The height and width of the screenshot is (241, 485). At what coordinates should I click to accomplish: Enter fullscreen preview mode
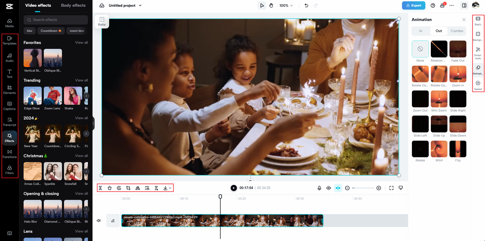click(391, 188)
